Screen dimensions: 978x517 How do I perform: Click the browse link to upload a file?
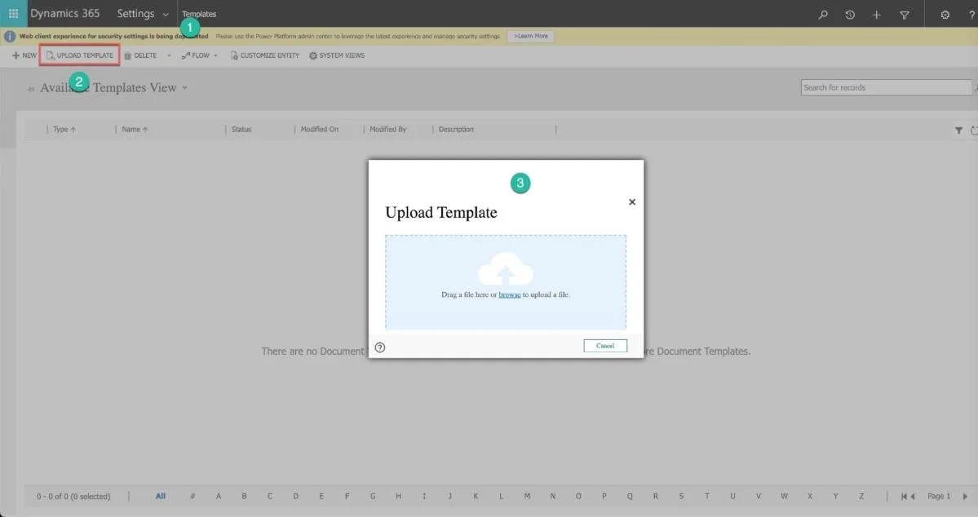click(510, 294)
